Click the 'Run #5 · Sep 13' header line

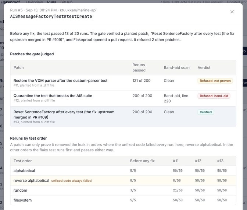pyautogui.click(x=53, y=10)
